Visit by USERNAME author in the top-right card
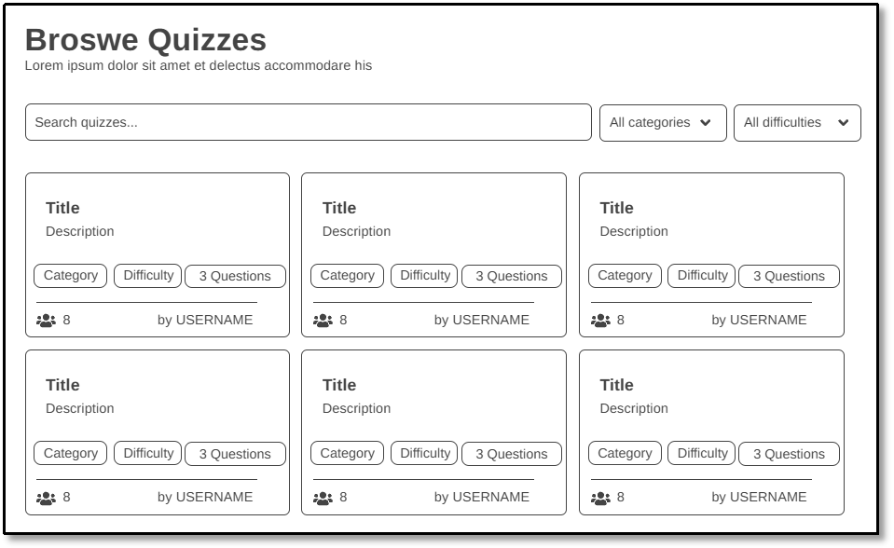 coord(759,321)
